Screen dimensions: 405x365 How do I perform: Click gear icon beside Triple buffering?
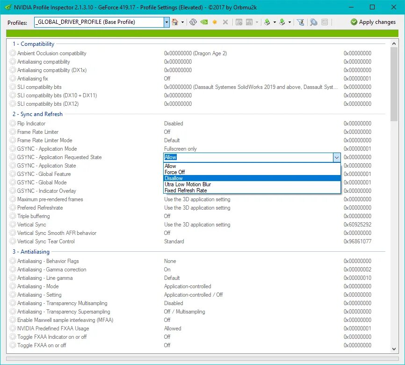pyautogui.click(x=13, y=216)
